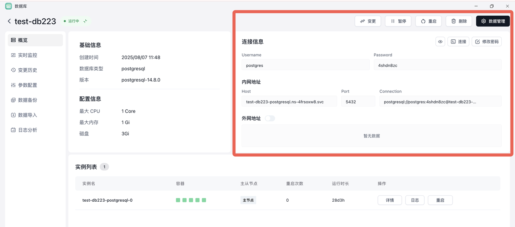Image resolution: width=515 pixels, height=227 pixels.
Task: Click the back arrow beside test-db223
Action: (9, 21)
